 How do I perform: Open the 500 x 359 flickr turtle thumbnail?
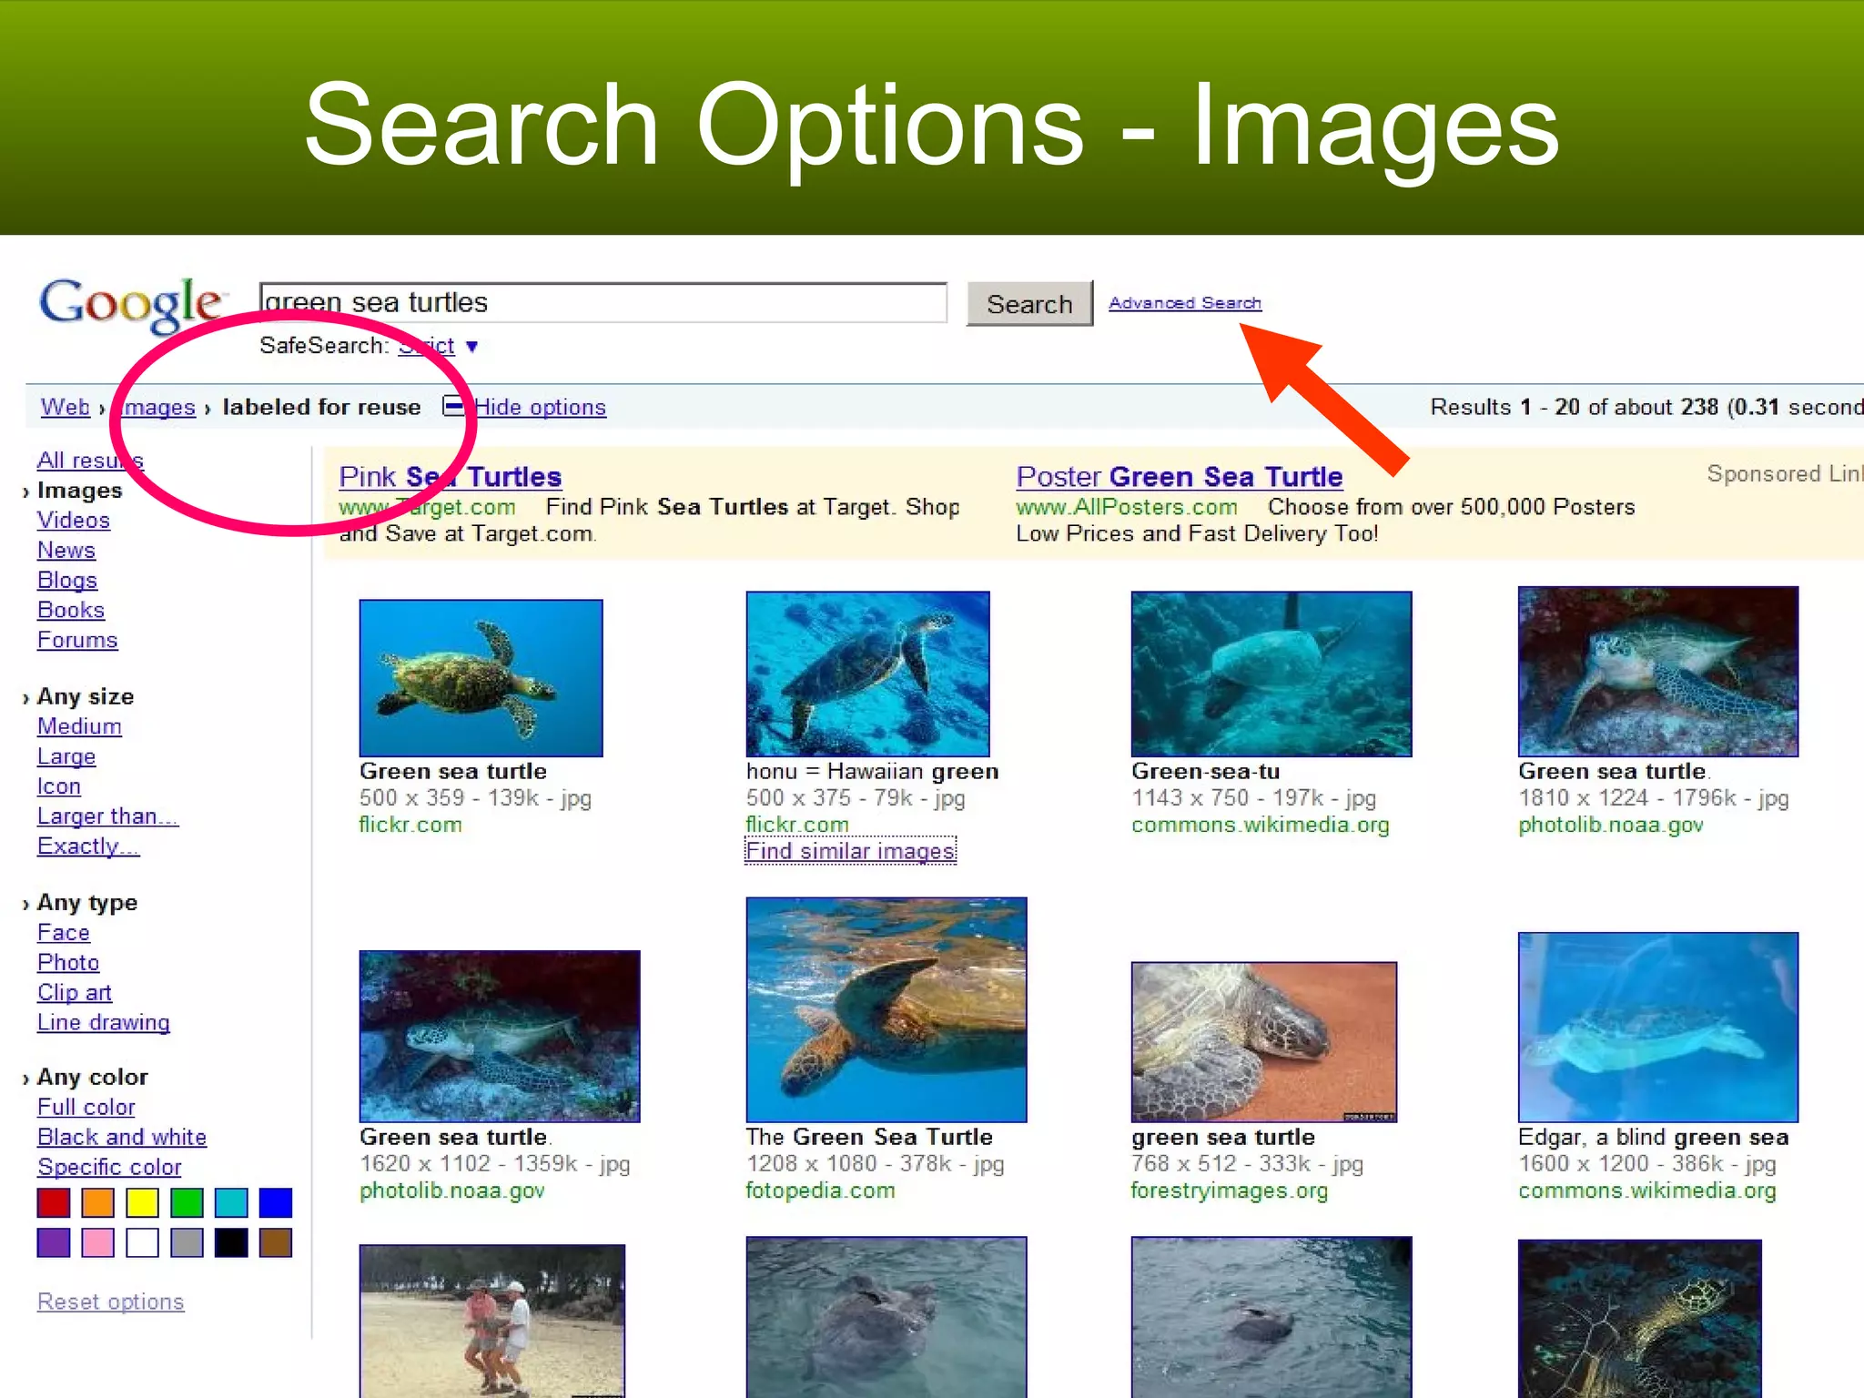point(481,678)
